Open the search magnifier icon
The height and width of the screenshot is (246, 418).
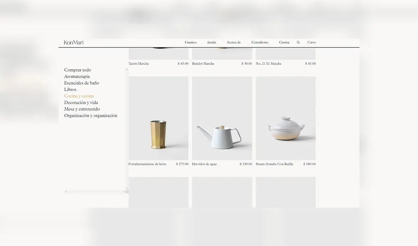coord(298,42)
